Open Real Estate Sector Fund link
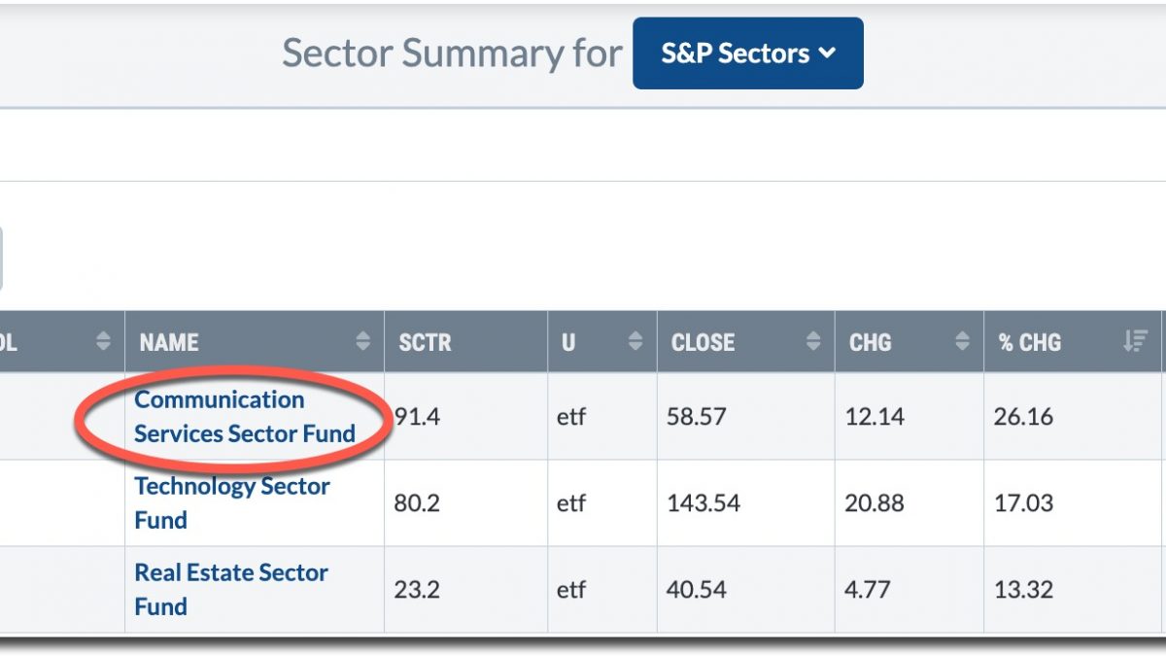Screen dimensions: 1166x656 231,589
